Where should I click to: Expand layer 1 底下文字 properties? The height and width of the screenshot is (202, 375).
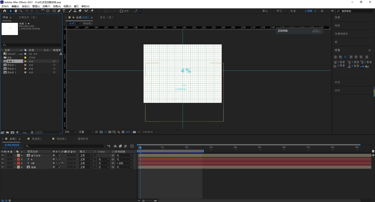[x=15, y=156]
